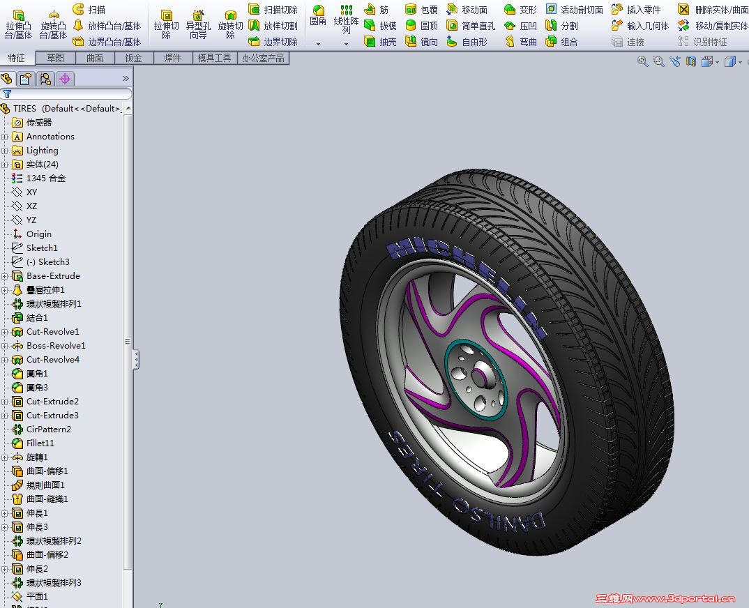Switch to the 模具工具 tab

214,59
